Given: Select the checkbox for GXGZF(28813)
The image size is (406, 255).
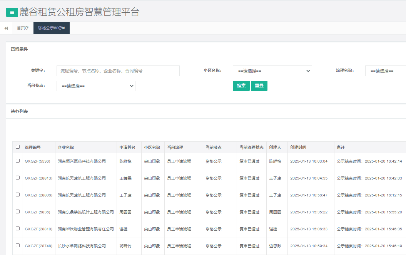Looking at the screenshot, I should (x=17, y=178).
